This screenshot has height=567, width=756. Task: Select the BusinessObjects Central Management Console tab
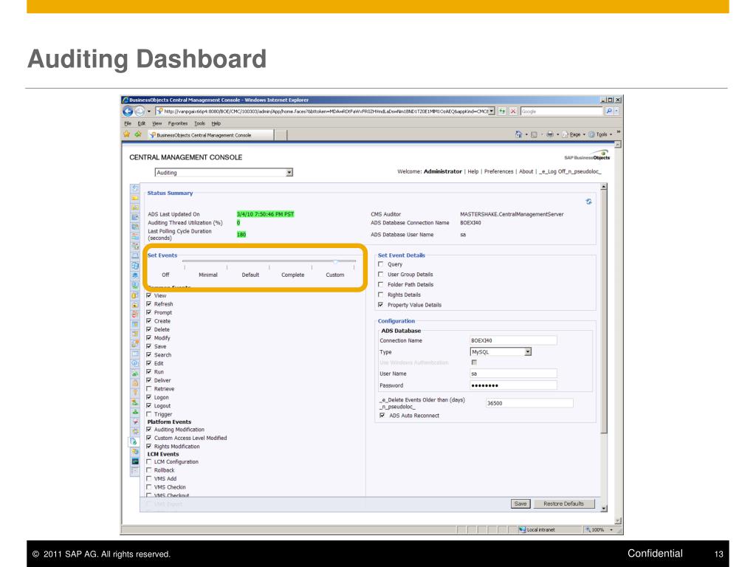pos(210,135)
